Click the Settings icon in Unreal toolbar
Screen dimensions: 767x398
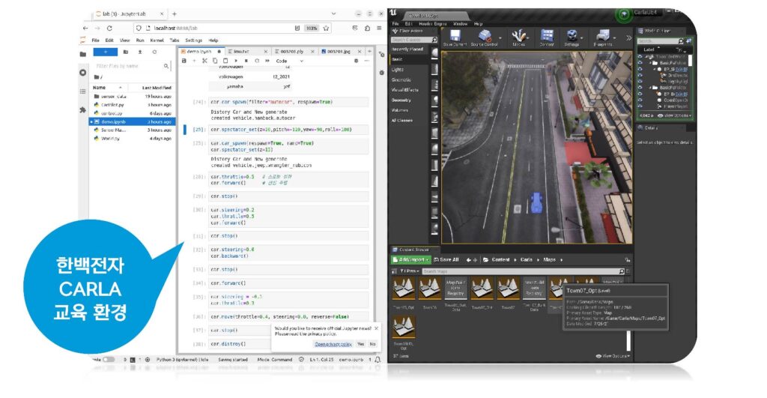(572, 37)
